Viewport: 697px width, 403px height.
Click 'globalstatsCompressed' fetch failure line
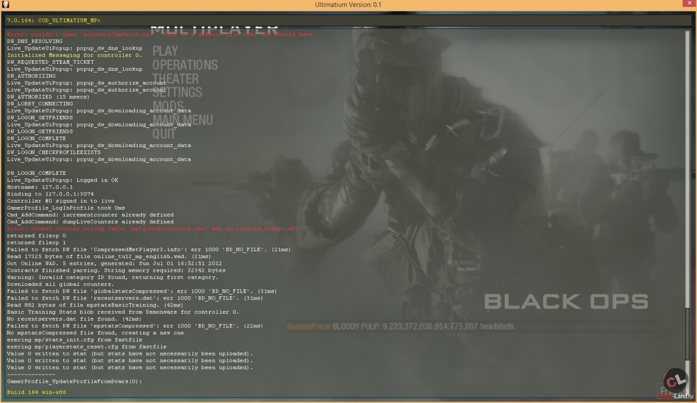click(140, 291)
